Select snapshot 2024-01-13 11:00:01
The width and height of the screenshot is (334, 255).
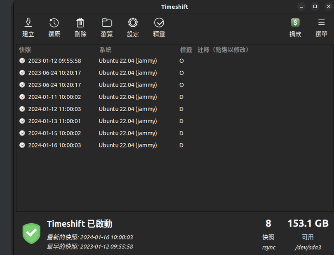(175, 121)
